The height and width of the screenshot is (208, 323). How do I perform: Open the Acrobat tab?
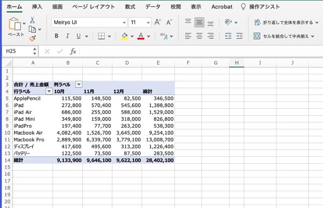tap(222, 7)
